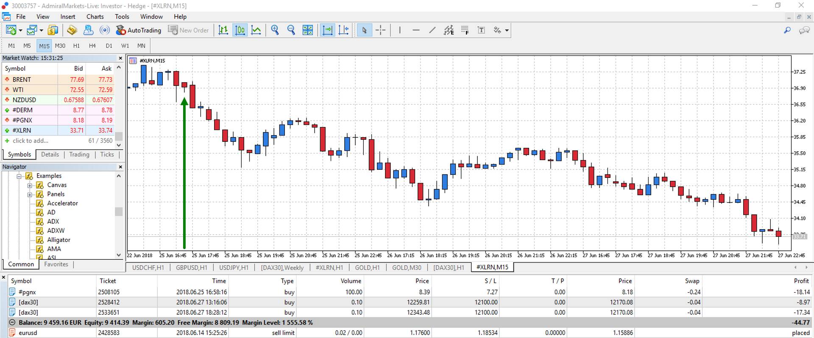
Task: Select the #XLRN row in Market Watch
Action: (x=22, y=130)
